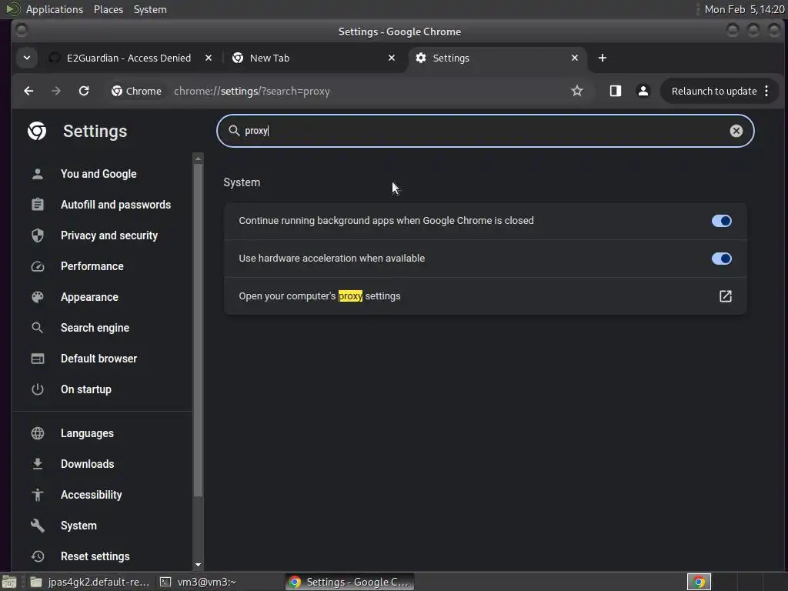Click the forward navigation arrow
The image size is (788, 591).
(x=56, y=91)
